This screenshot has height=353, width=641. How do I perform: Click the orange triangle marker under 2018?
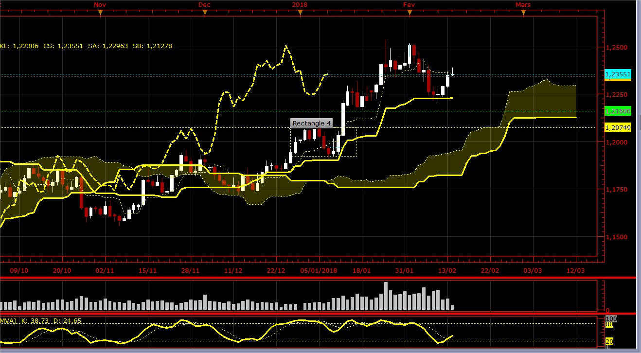(x=300, y=13)
